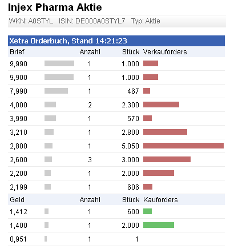Select the lowest ask price 2,199
The height and width of the screenshot is (249, 226).
click(18, 187)
